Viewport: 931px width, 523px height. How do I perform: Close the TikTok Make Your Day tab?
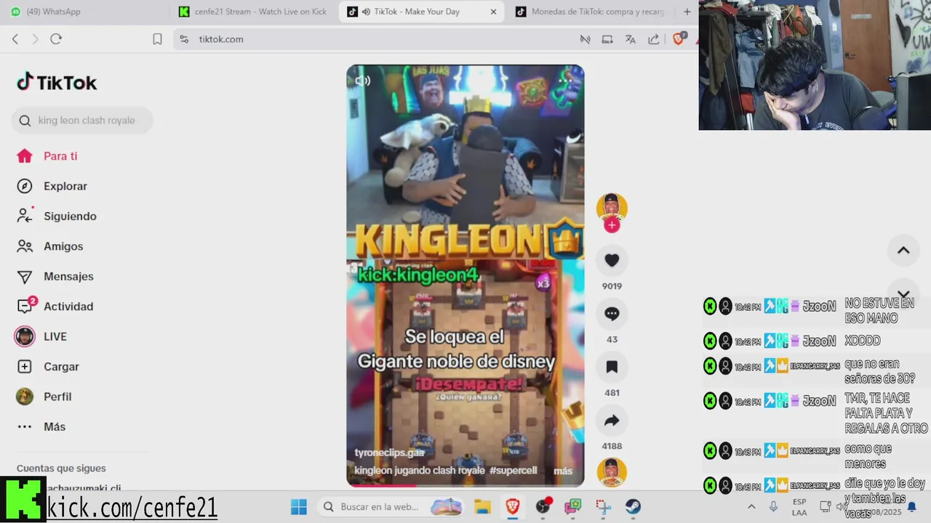[x=493, y=12]
